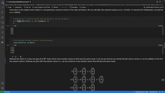This screenshot has height=93, width=165.
Task: Click the output vector [2, 2, 1]
Action: coord(12,31)
